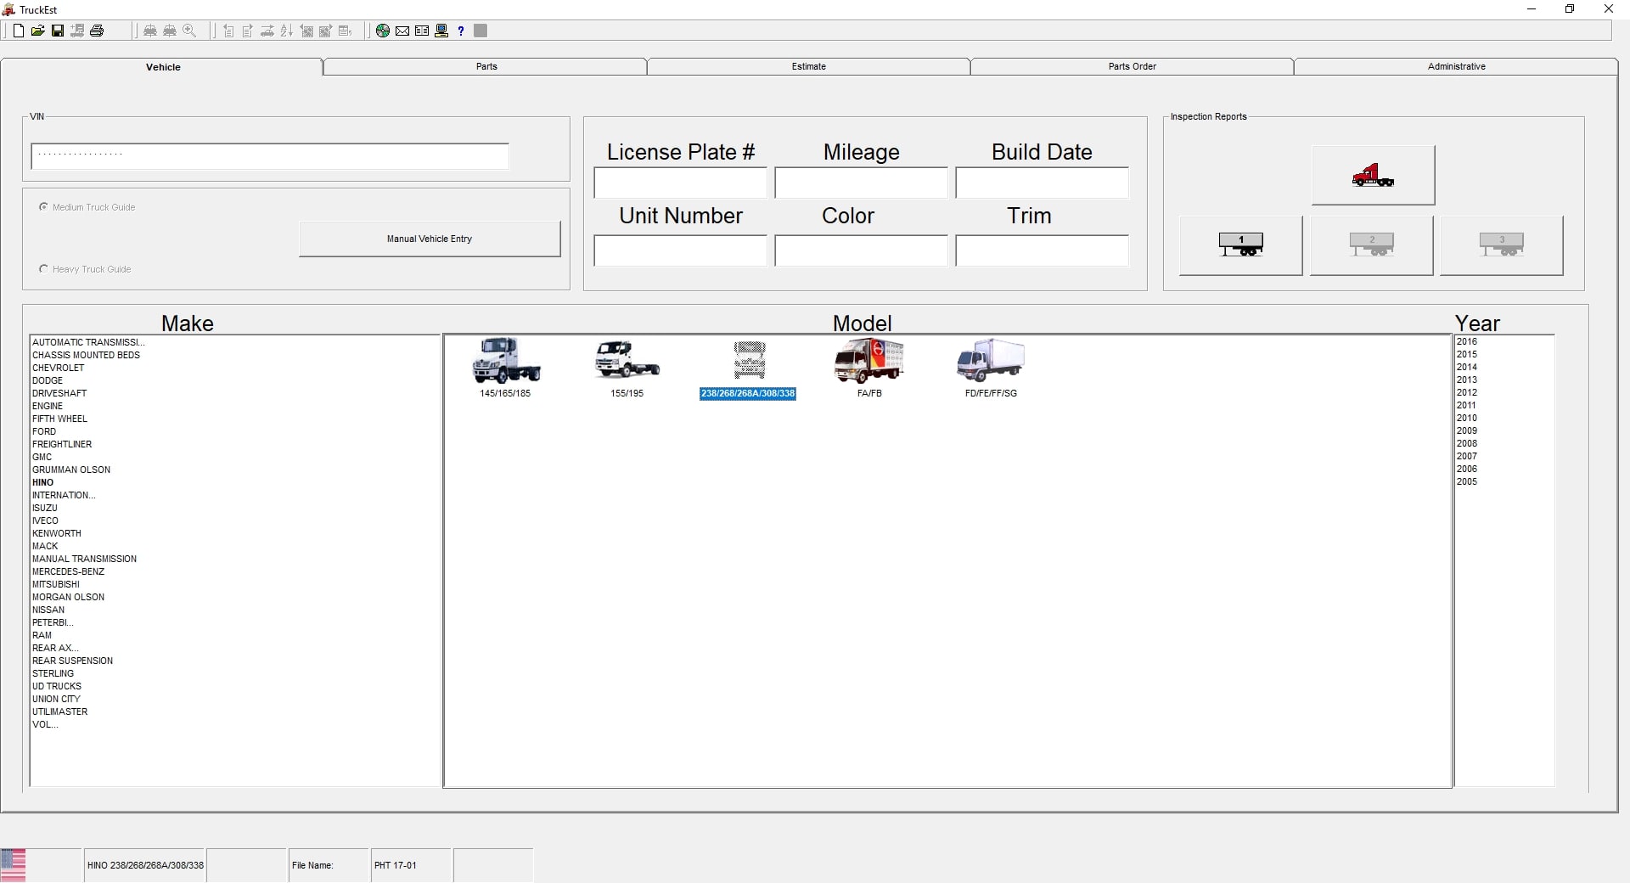The height and width of the screenshot is (883, 1630).
Task: Go to the Administrative tab
Action: pos(1456,66)
